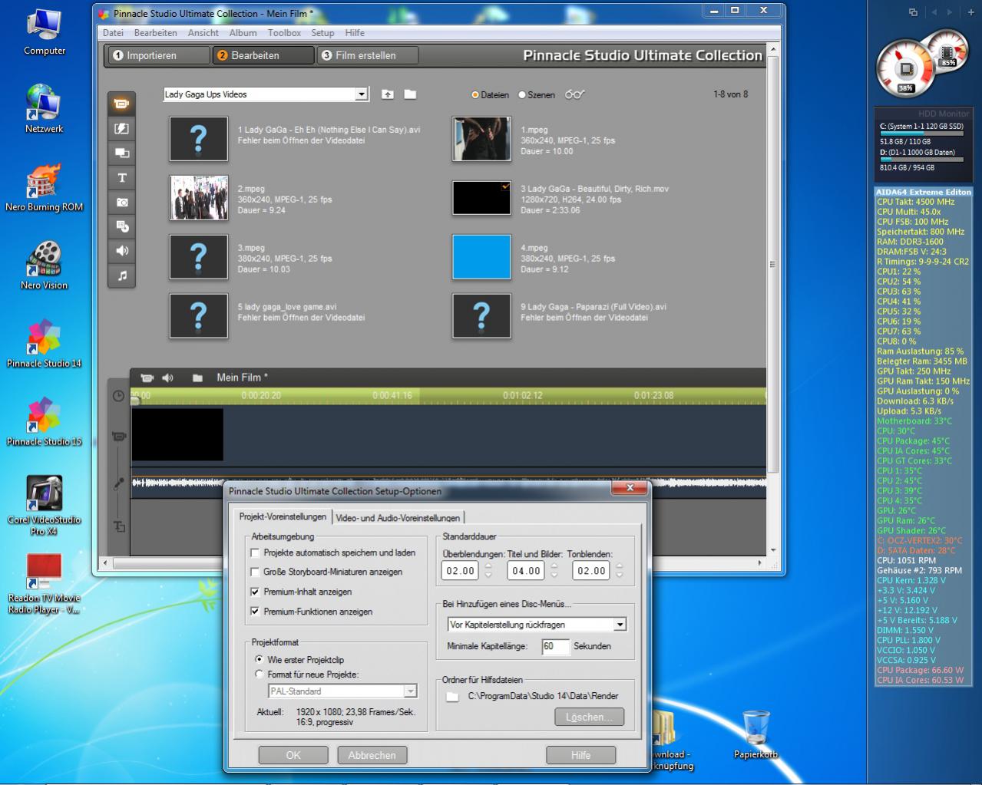
Task: Enable Projekte automatisch speichern und laden
Action: 256,552
